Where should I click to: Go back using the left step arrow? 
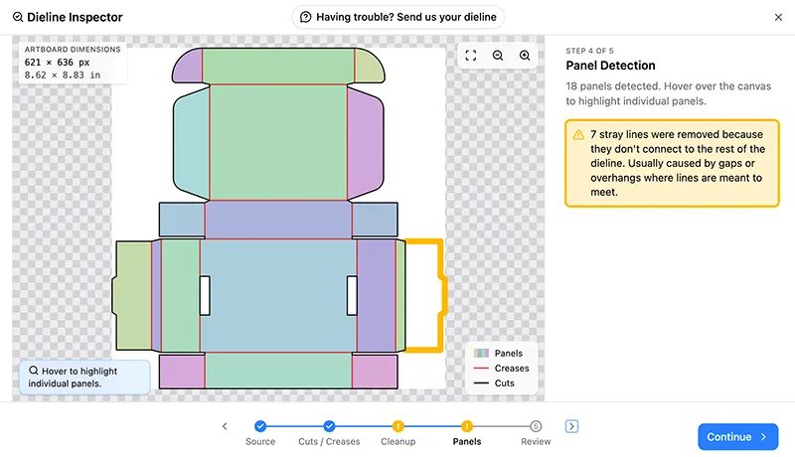(225, 426)
